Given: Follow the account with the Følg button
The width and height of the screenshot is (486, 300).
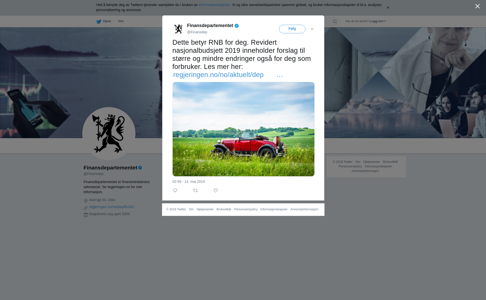Looking at the screenshot, I should (292, 29).
